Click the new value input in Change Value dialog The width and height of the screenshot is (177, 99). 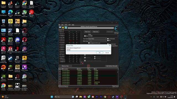coord(88,50)
